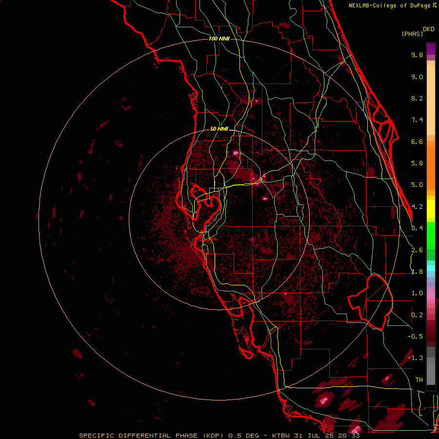Pick the bright green color bar segment
The image size is (439, 439).
tap(431, 236)
